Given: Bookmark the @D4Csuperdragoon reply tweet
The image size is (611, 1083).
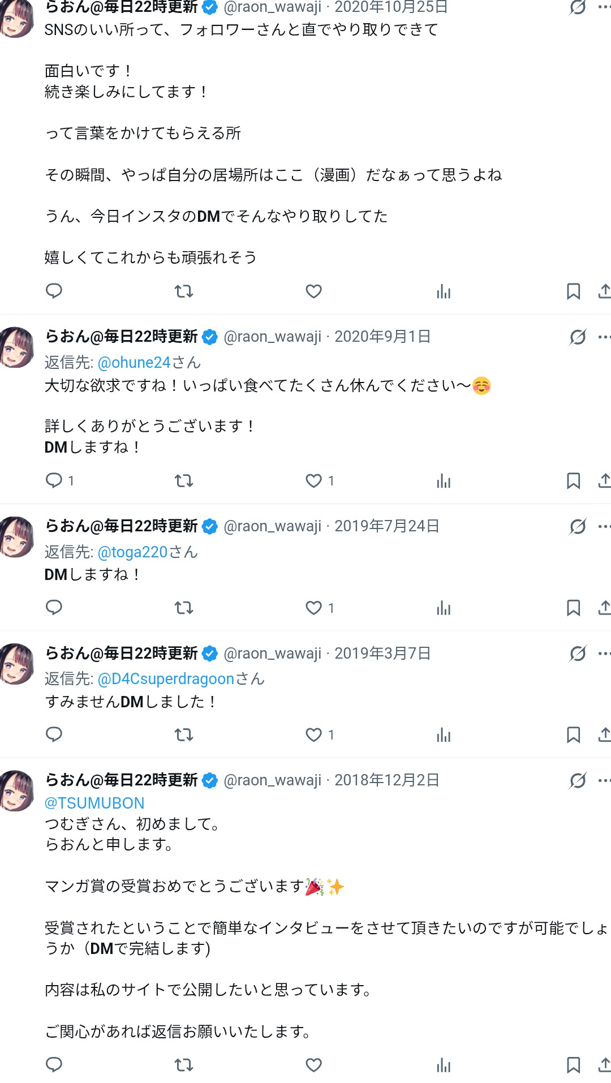Looking at the screenshot, I should [573, 735].
